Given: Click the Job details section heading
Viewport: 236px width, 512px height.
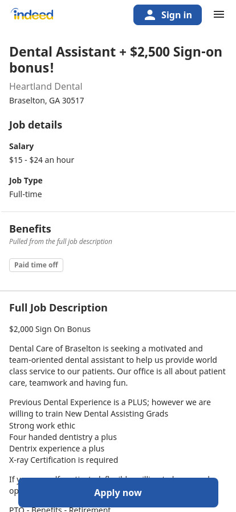Looking at the screenshot, I should [35, 125].
